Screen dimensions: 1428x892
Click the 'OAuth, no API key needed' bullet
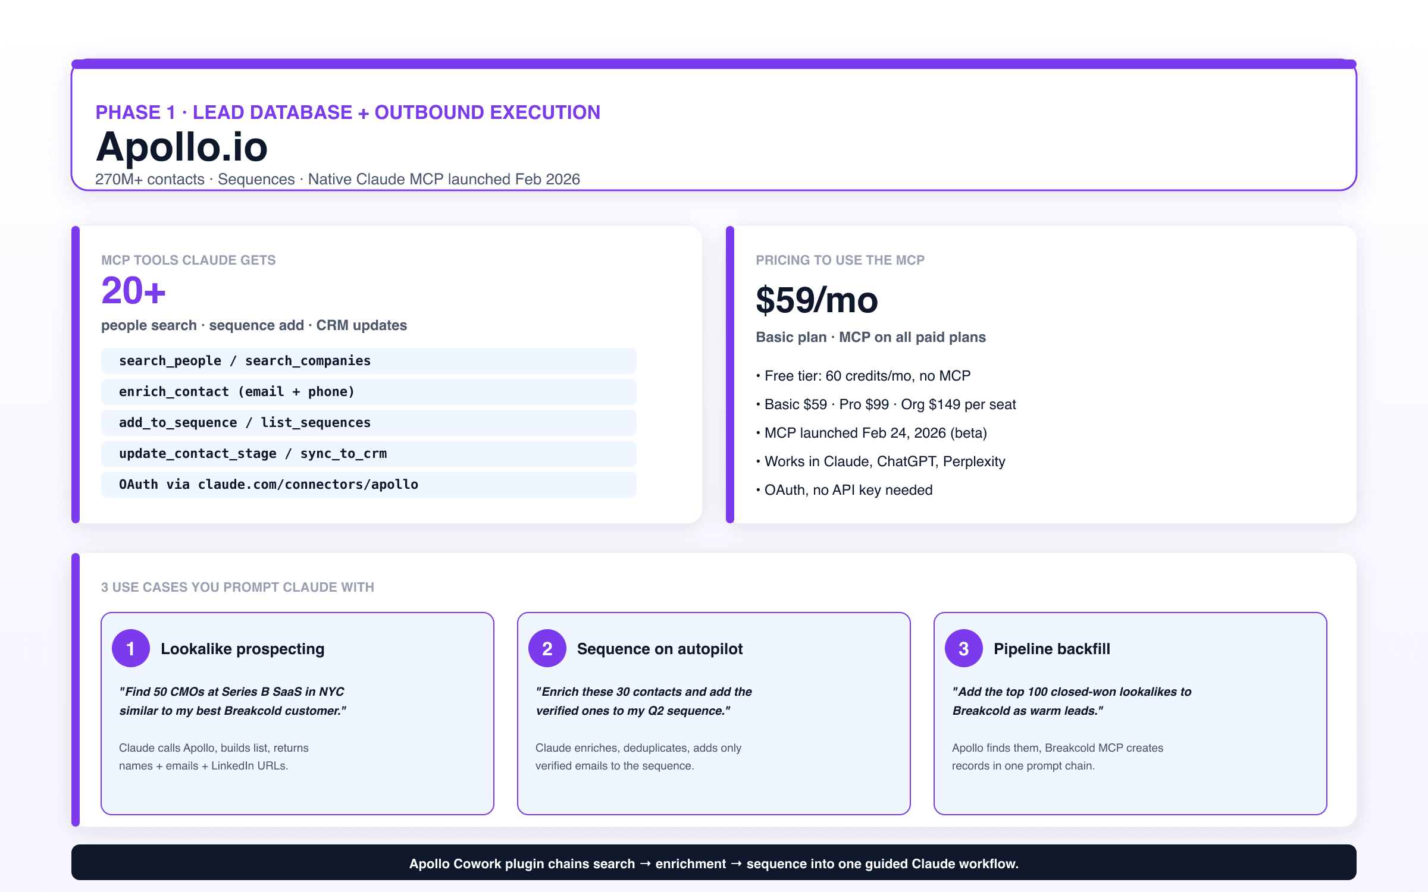coord(844,490)
